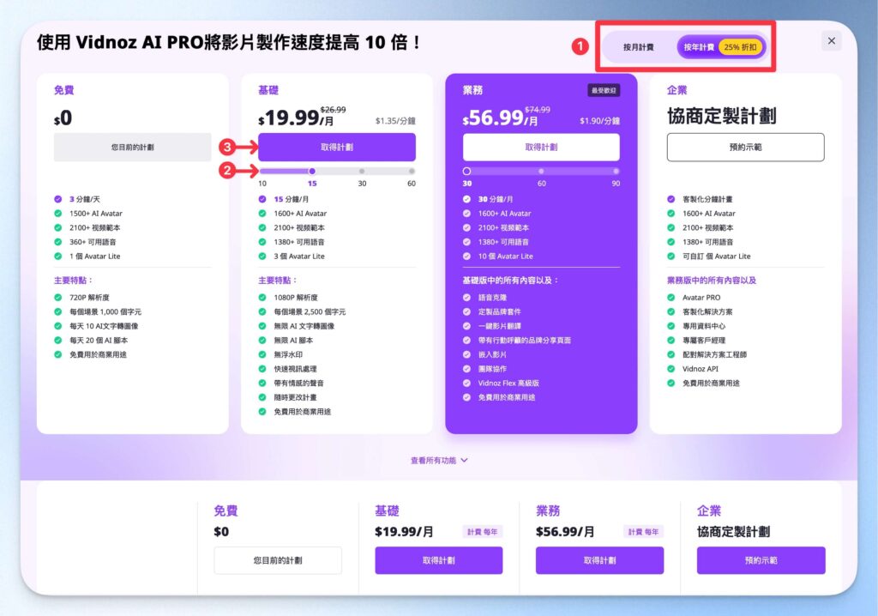Image resolution: width=878 pixels, height=616 pixels.
Task: Click 最受歡迎 badge on 業務 card
Action: coord(603,90)
